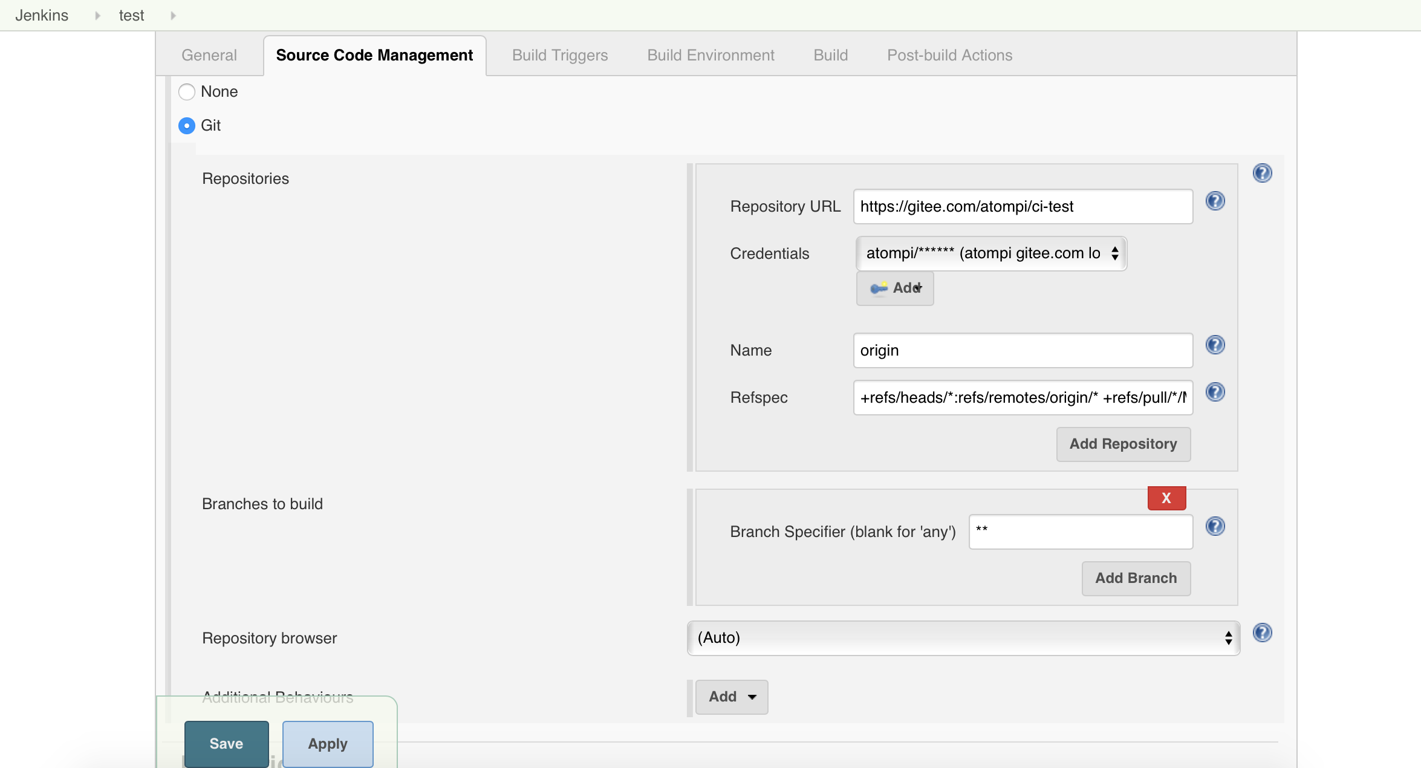The width and height of the screenshot is (1421, 768).
Task: Expand the Additional Behaviours Add menu
Action: click(732, 697)
